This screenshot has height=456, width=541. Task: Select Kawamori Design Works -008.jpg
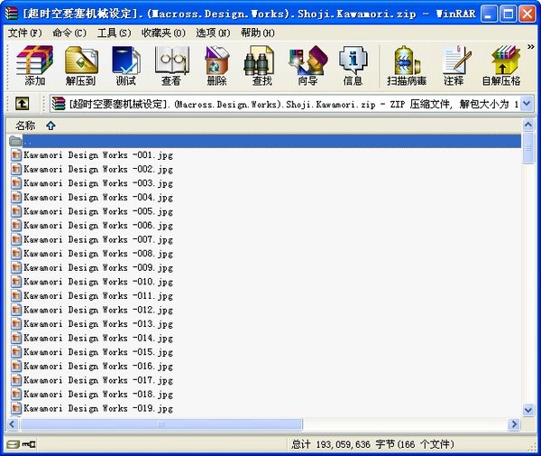pos(92,254)
